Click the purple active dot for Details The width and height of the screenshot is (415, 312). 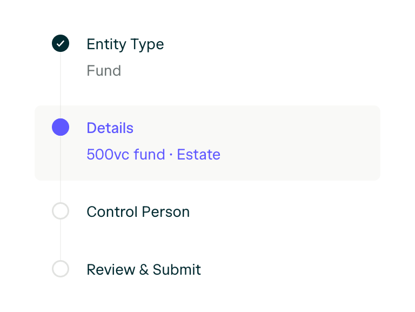pyautogui.click(x=61, y=127)
